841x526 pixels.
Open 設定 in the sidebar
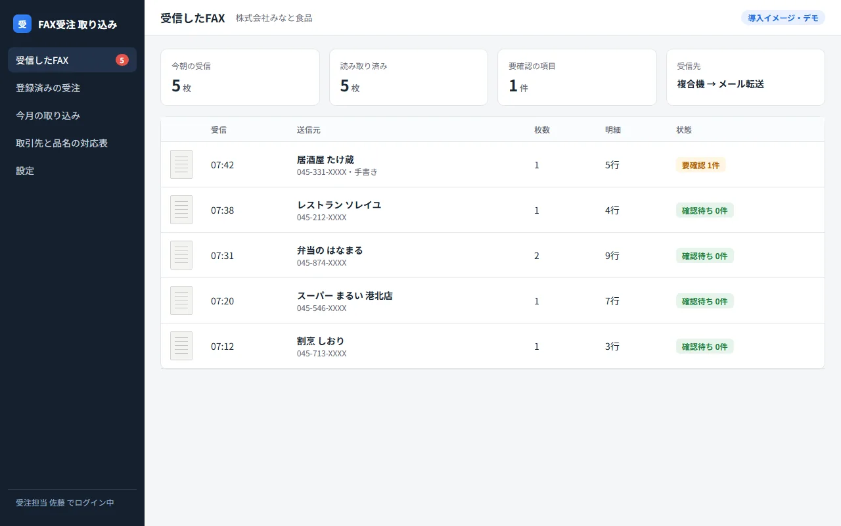72,170
